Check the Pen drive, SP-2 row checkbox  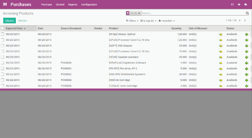(x=3, y=69)
